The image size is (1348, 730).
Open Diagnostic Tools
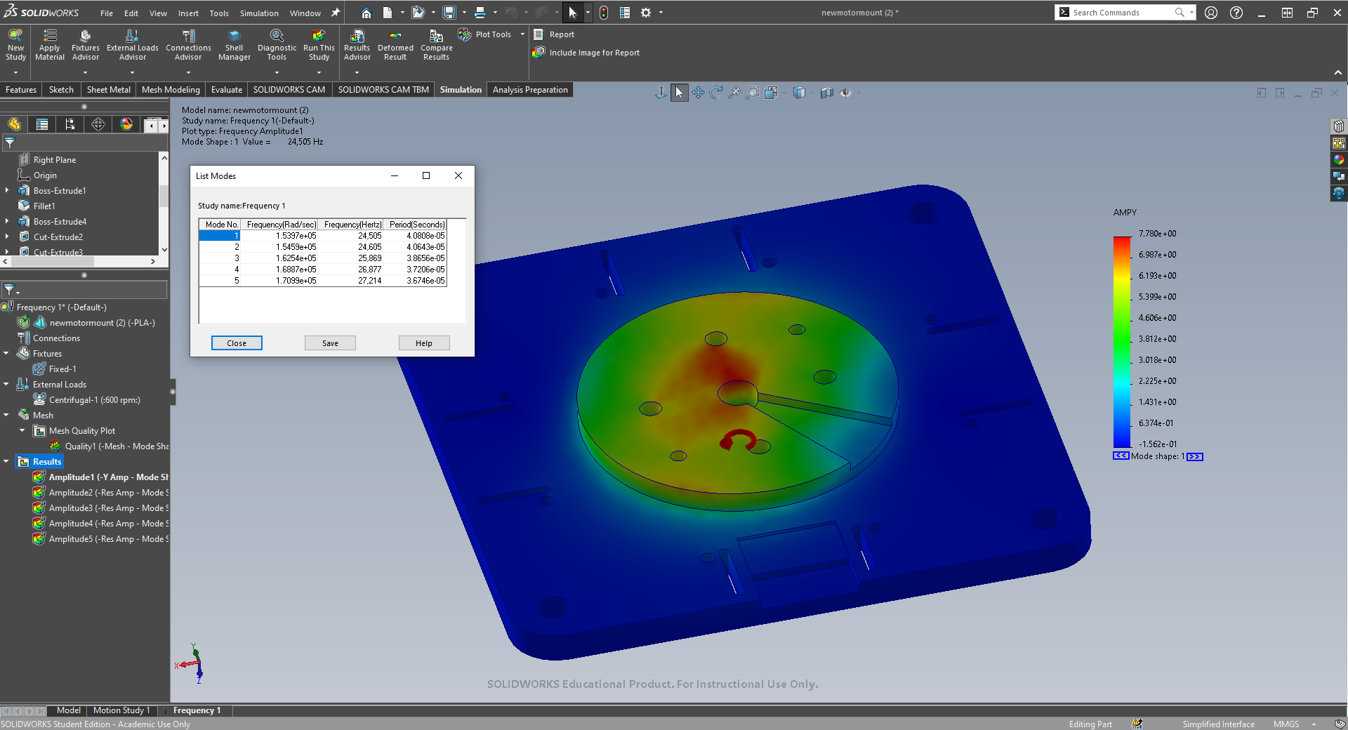277,45
